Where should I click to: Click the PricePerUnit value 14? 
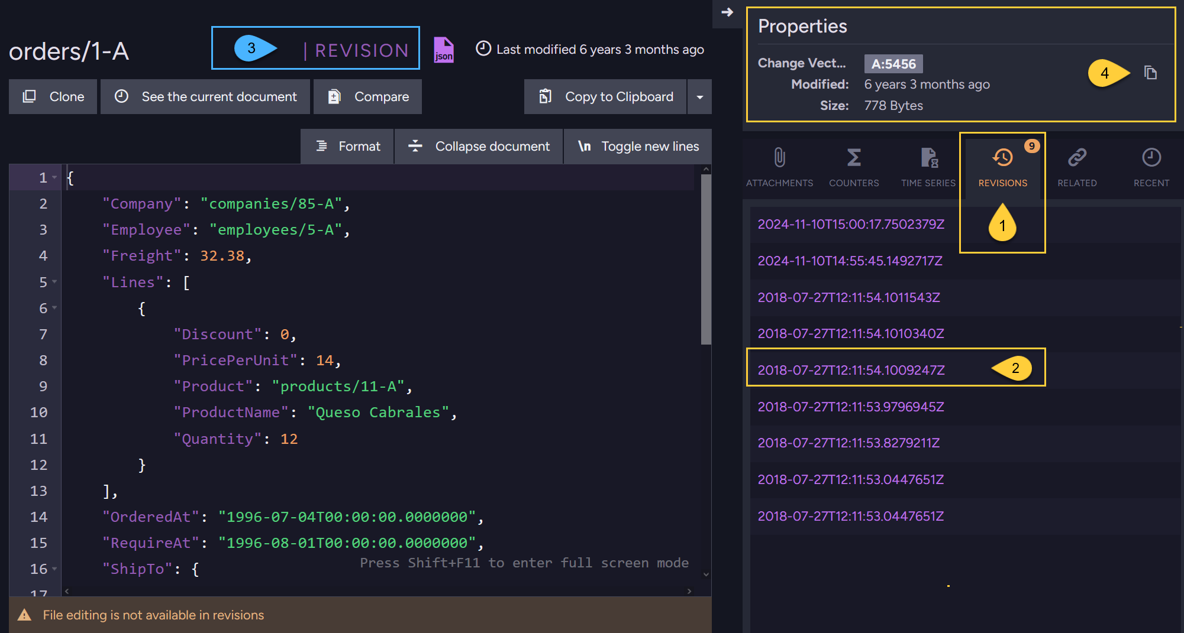(x=324, y=361)
